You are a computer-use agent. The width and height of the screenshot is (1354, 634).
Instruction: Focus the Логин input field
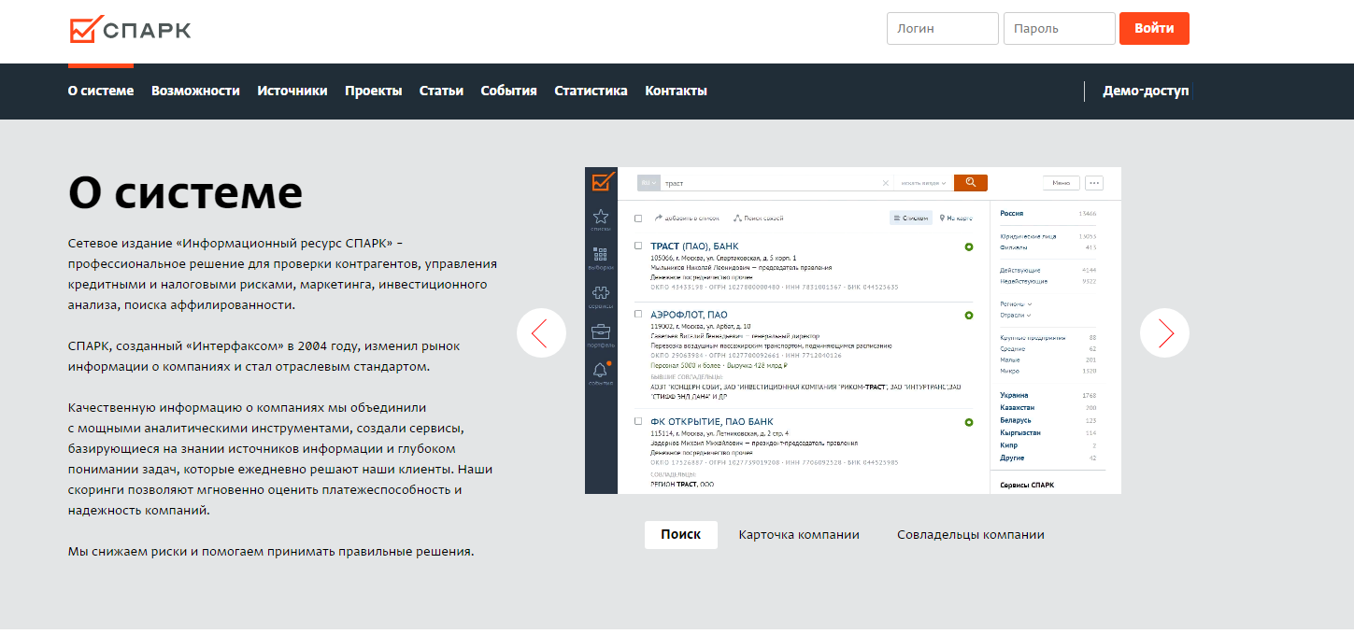click(x=943, y=28)
